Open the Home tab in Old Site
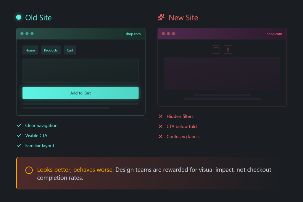 [30, 50]
